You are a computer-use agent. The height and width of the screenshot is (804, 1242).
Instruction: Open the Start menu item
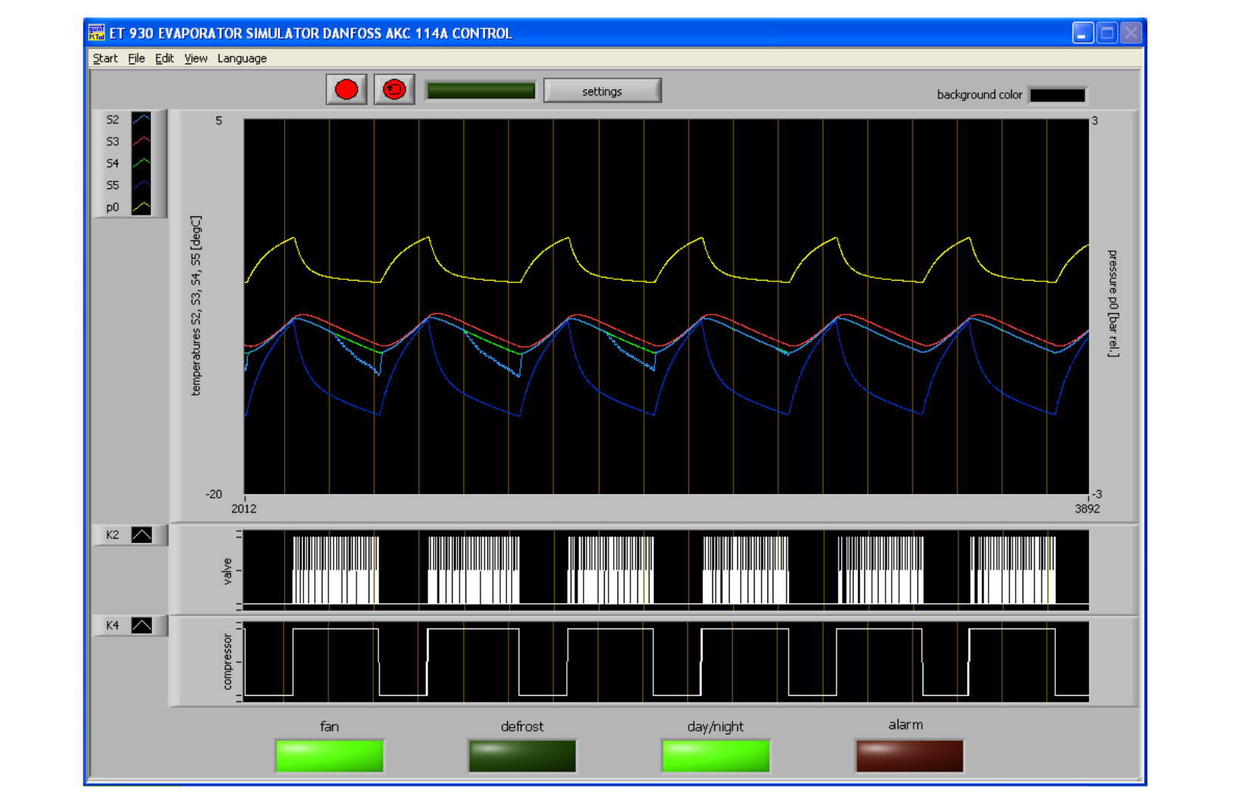(x=105, y=58)
